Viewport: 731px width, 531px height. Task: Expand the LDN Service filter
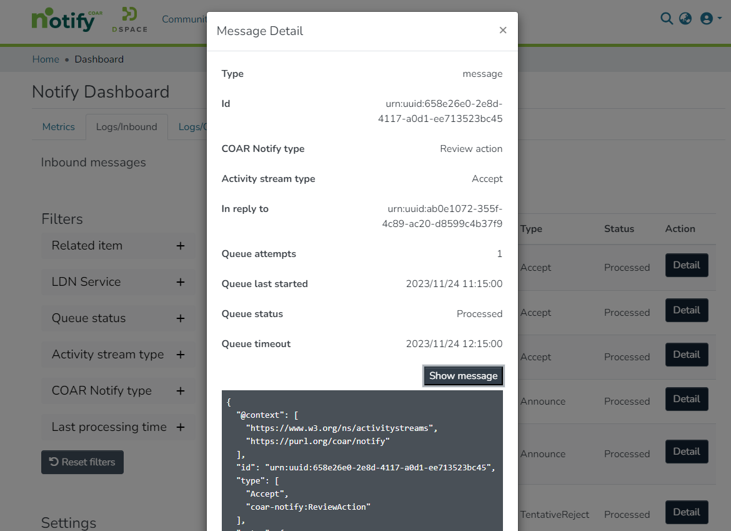(x=180, y=282)
